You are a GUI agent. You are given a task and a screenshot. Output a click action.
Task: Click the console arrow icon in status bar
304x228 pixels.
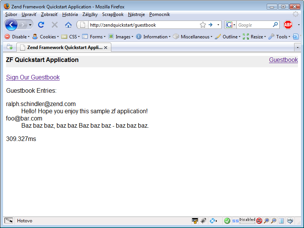tap(195, 221)
